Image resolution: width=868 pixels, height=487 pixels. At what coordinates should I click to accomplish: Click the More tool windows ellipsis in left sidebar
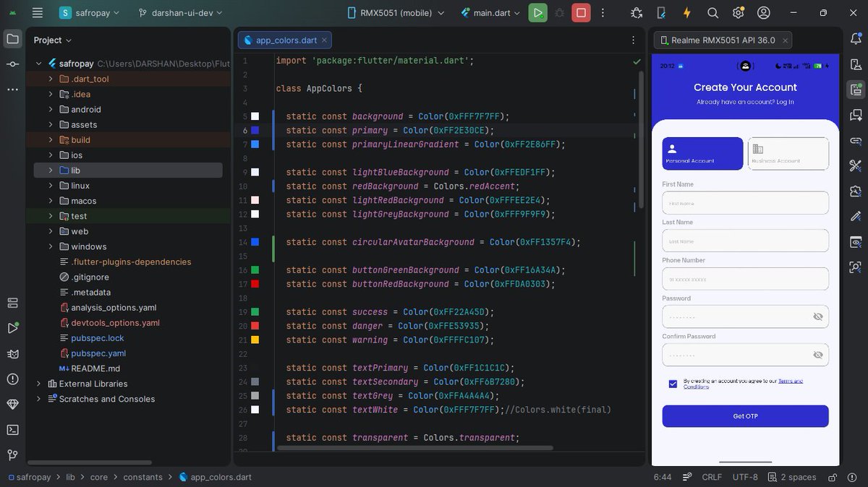tap(12, 90)
